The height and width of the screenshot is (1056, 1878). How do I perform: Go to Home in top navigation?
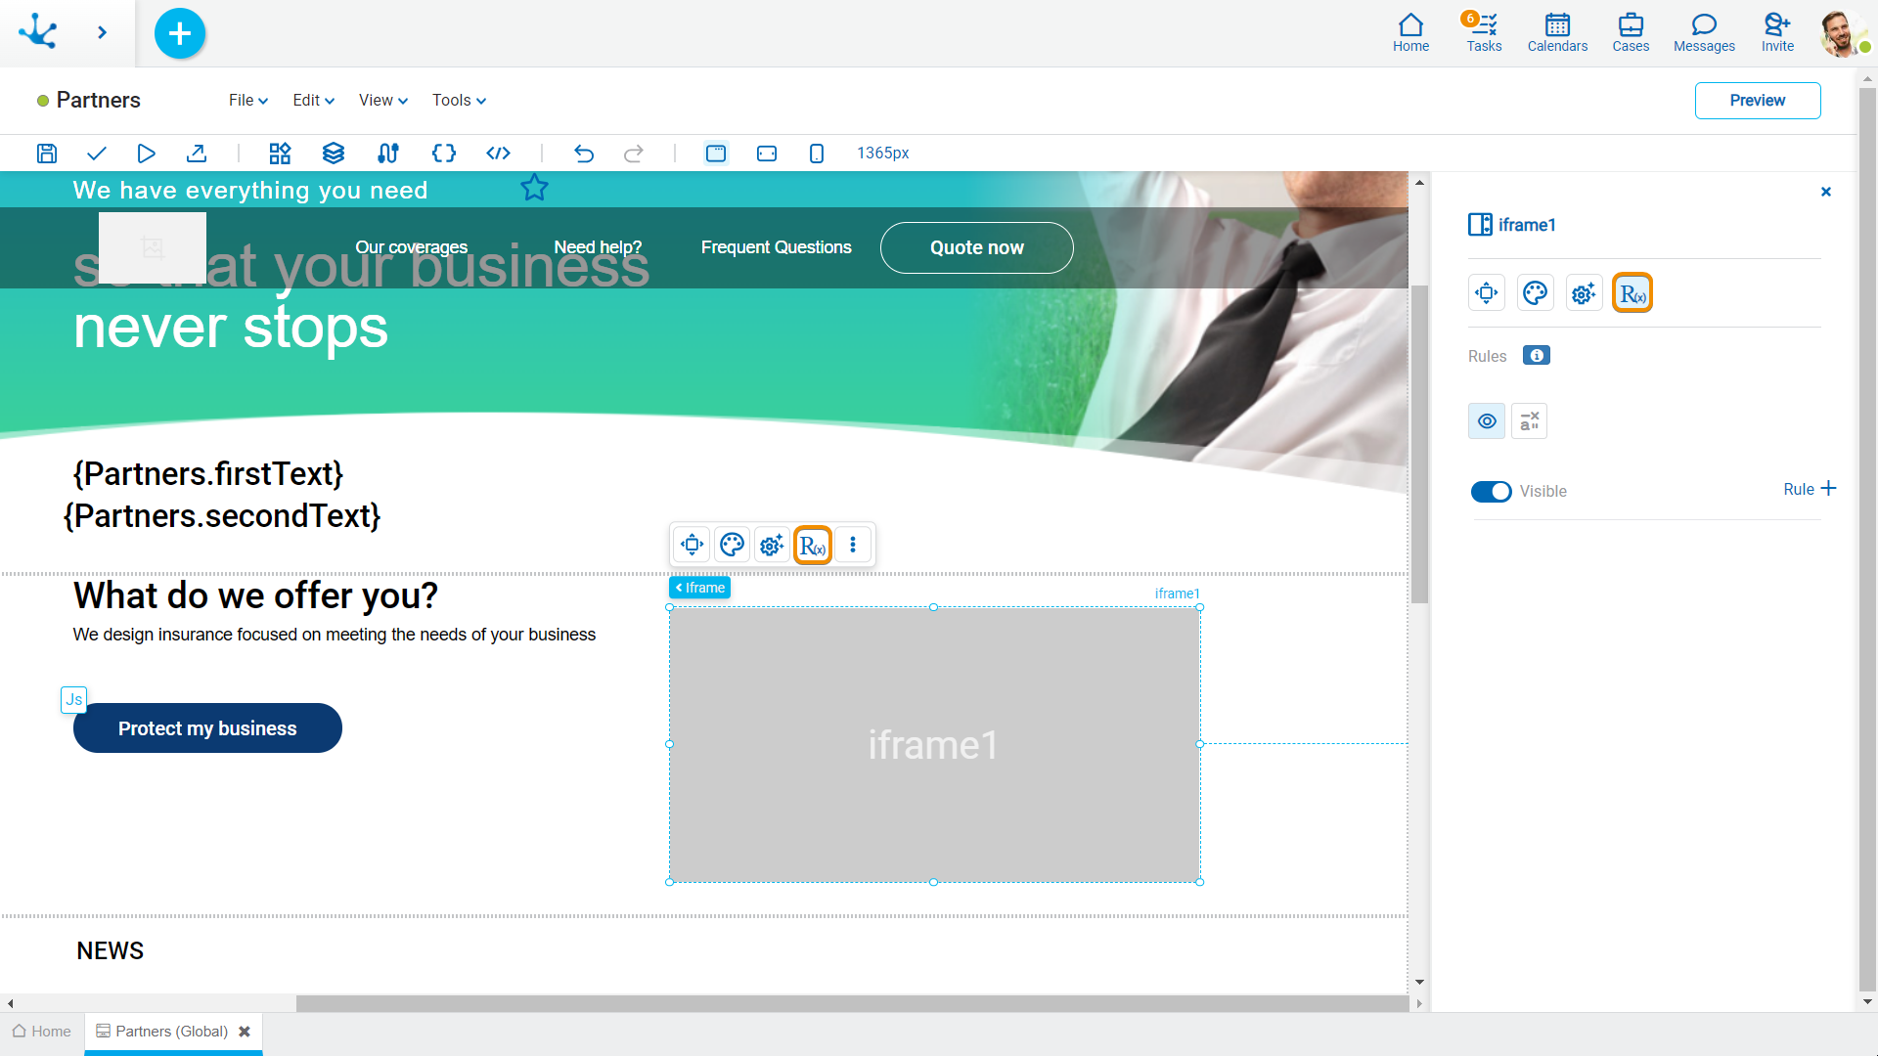pos(1410,32)
